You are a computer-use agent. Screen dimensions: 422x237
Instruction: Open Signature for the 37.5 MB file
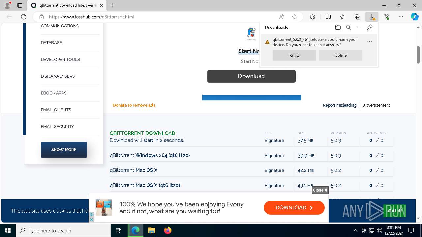pyautogui.click(x=274, y=141)
